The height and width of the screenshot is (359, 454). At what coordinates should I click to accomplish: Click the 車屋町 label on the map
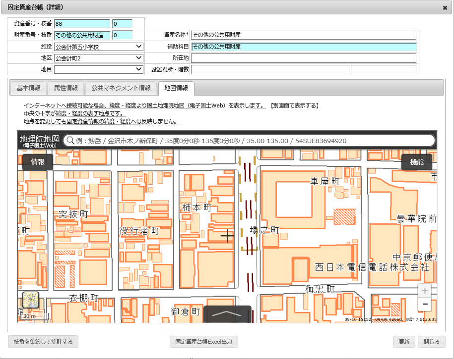coord(324,181)
